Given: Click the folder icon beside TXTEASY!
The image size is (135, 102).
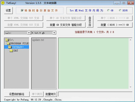Looking at the screenshot, I should coord(10,47).
